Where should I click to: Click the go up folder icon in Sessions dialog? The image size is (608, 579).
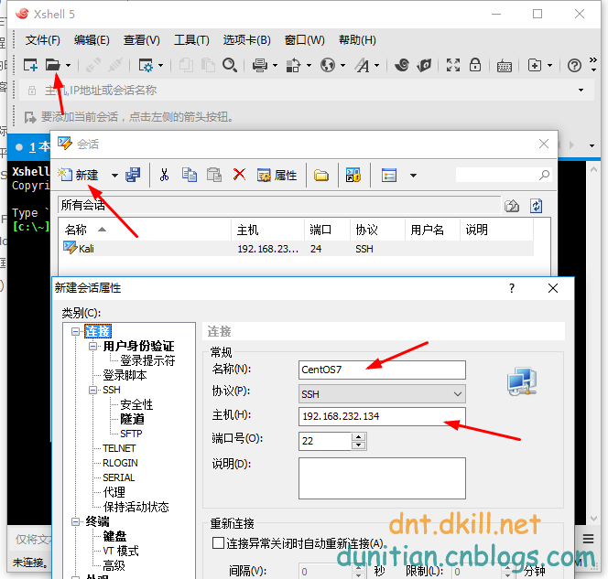[x=512, y=206]
